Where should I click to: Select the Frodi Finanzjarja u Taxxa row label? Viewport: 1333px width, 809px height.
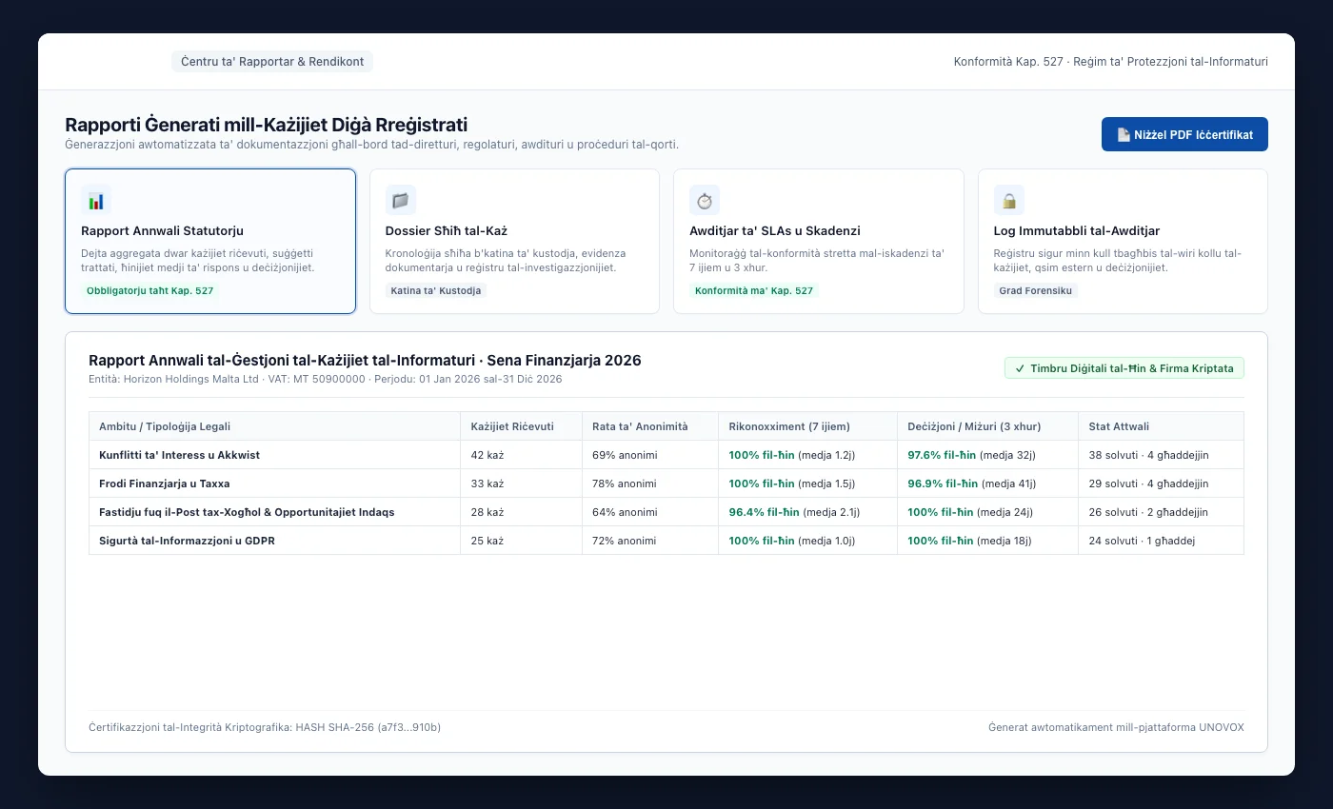tap(164, 483)
